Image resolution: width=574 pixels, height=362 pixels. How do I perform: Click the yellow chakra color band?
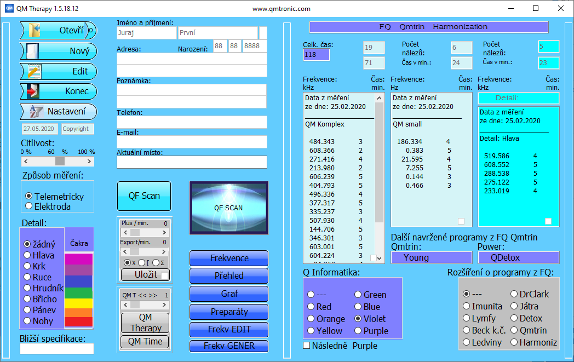(x=78, y=303)
